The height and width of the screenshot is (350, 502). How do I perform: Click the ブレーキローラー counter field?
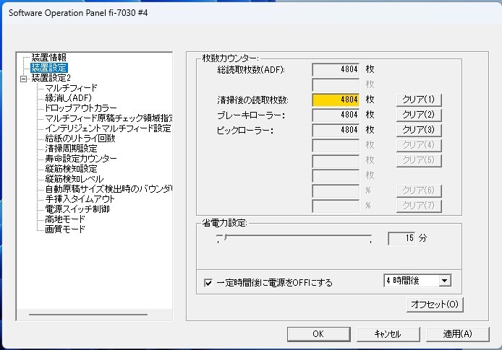click(336, 115)
